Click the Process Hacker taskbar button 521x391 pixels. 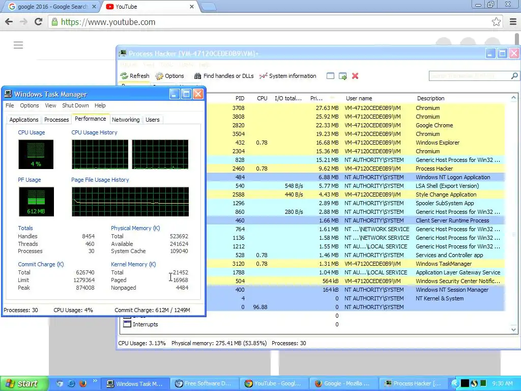point(412,383)
